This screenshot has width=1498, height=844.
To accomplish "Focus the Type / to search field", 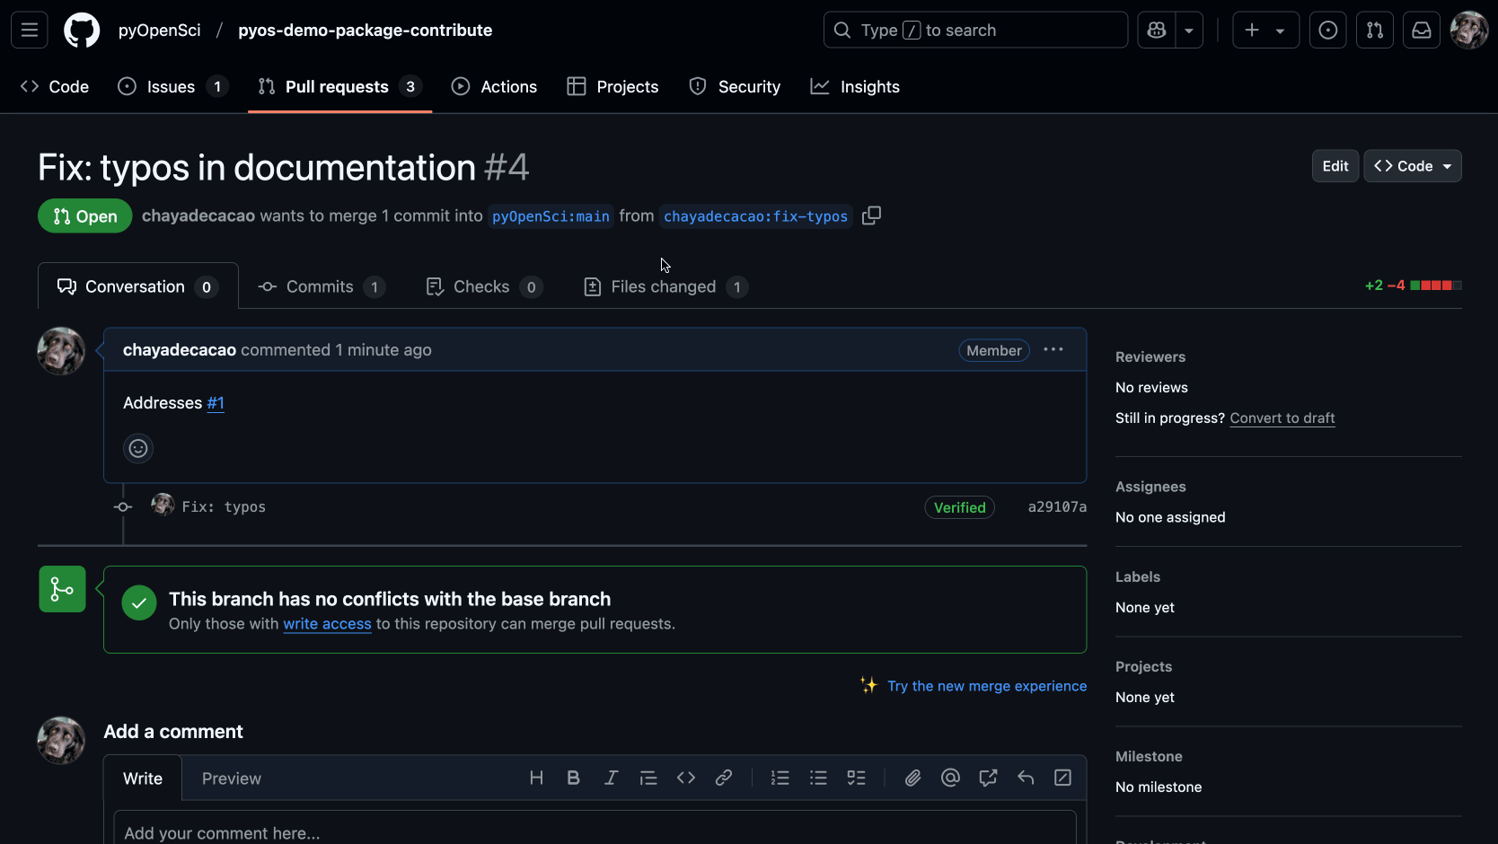I will tap(975, 30).
